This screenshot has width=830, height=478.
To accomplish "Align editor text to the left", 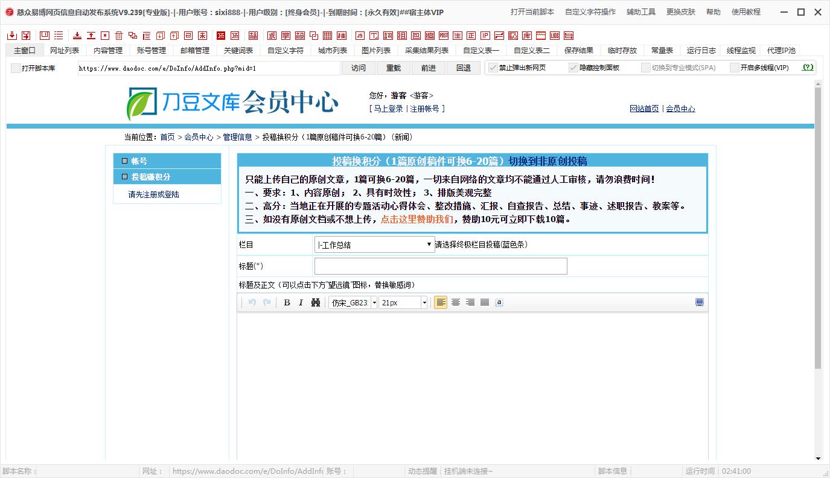I will pos(441,302).
